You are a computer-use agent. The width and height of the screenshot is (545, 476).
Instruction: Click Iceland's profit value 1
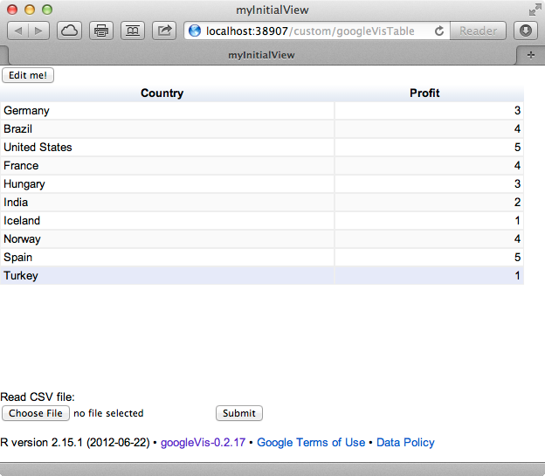[518, 220]
